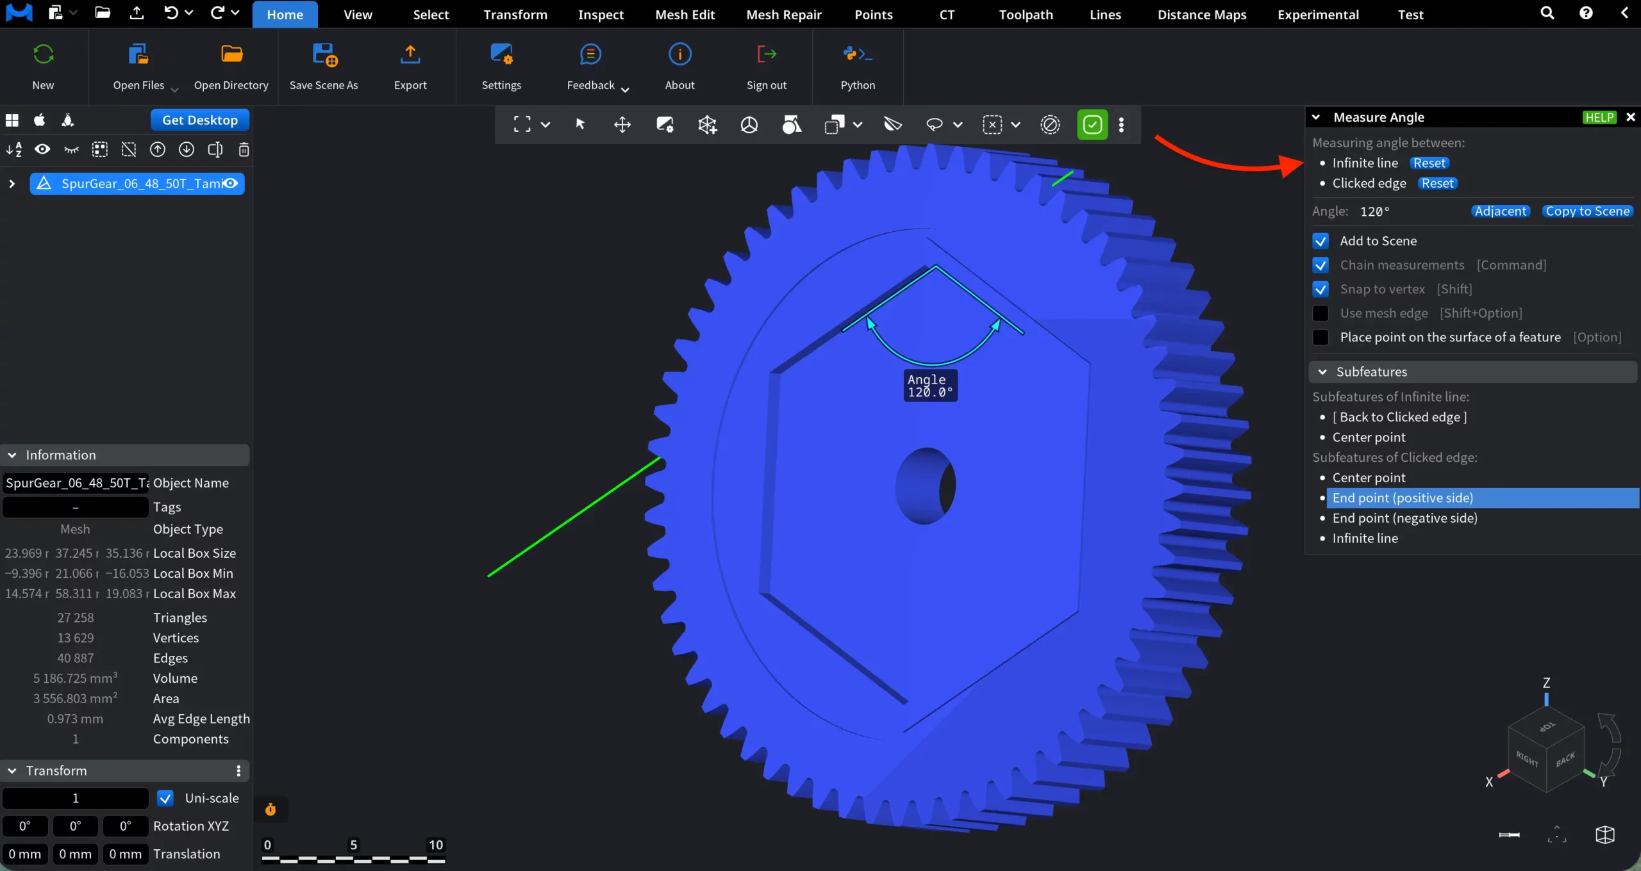Click Copy to Scene for the angle
Viewport: 1641px width, 871px height.
(x=1587, y=211)
